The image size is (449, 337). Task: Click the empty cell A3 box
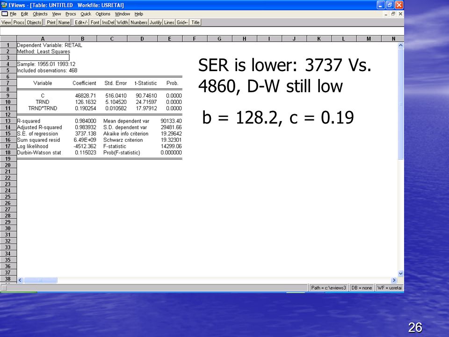43,58
